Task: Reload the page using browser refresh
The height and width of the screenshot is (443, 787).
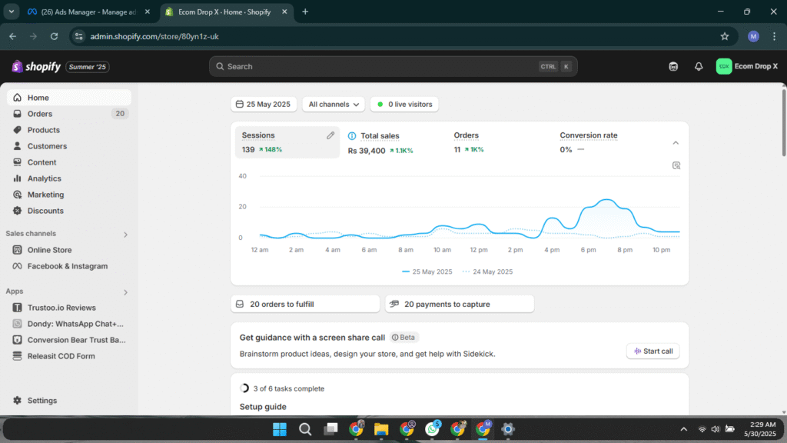Action: (54, 36)
